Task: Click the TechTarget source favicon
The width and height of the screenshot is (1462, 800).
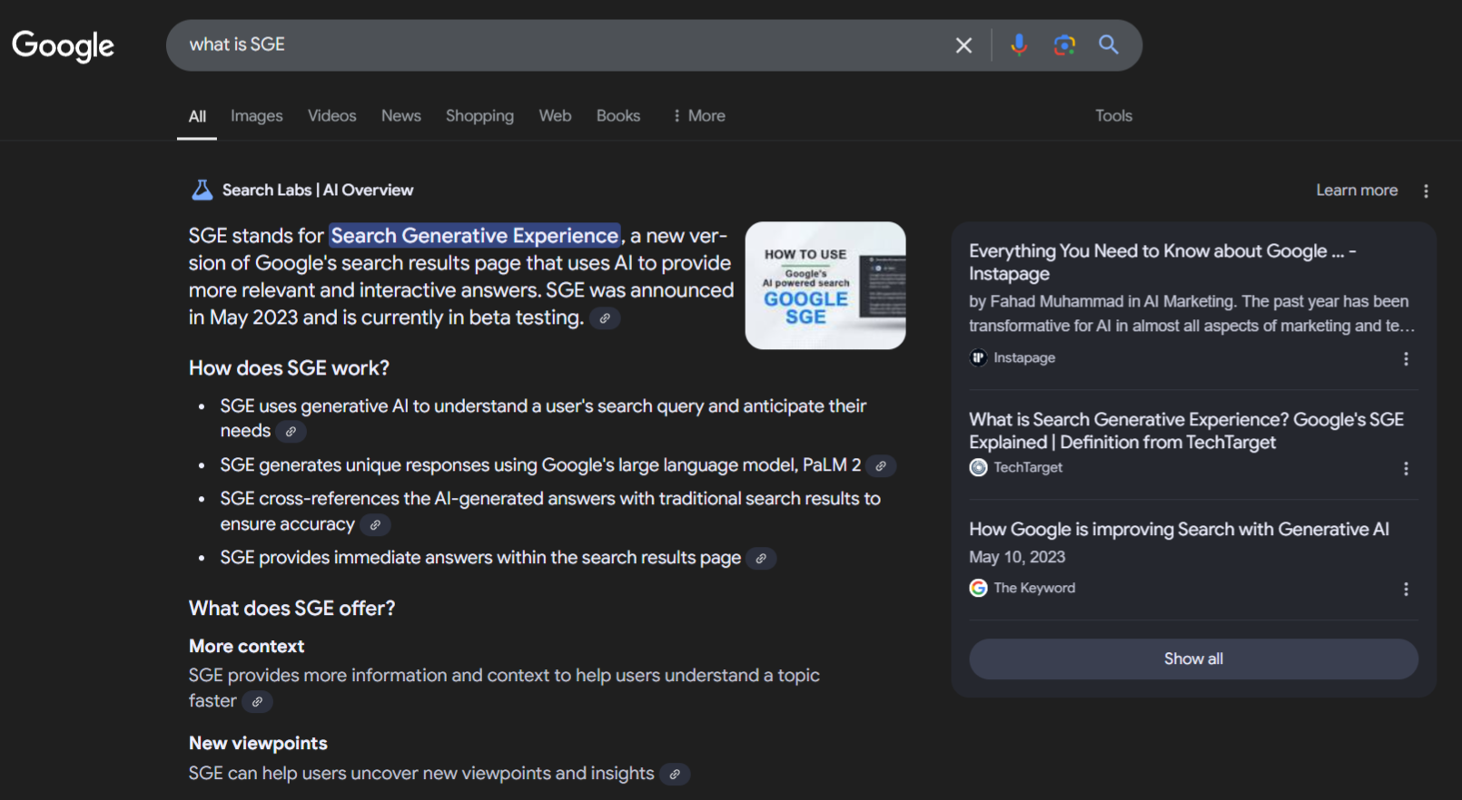Action: click(978, 467)
